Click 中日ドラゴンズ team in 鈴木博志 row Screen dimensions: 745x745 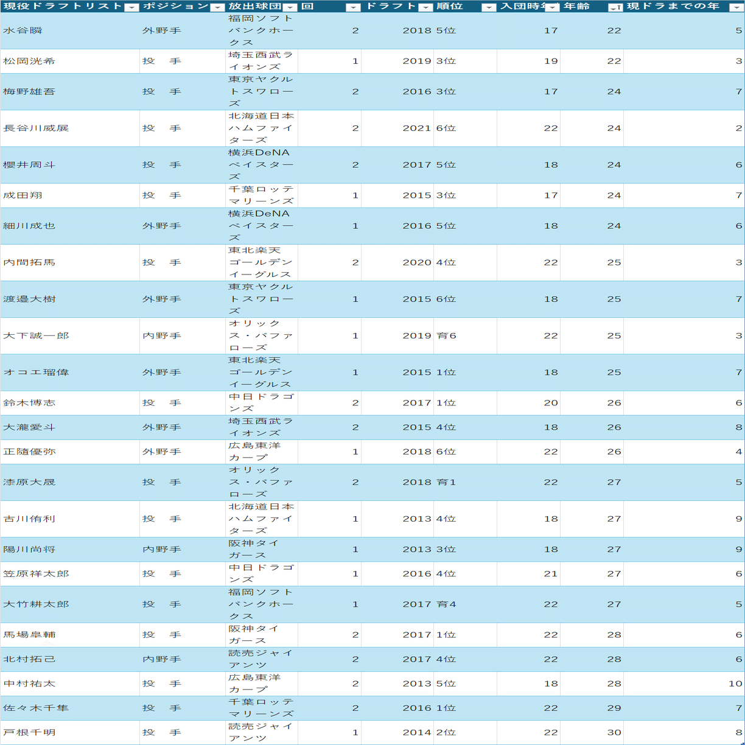click(x=261, y=403)
